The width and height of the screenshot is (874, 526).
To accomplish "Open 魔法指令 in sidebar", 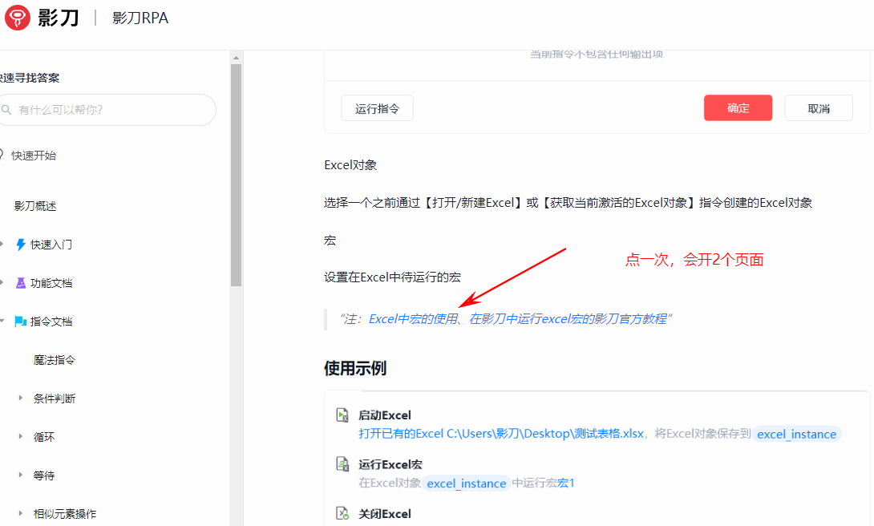I will point(54,360).
